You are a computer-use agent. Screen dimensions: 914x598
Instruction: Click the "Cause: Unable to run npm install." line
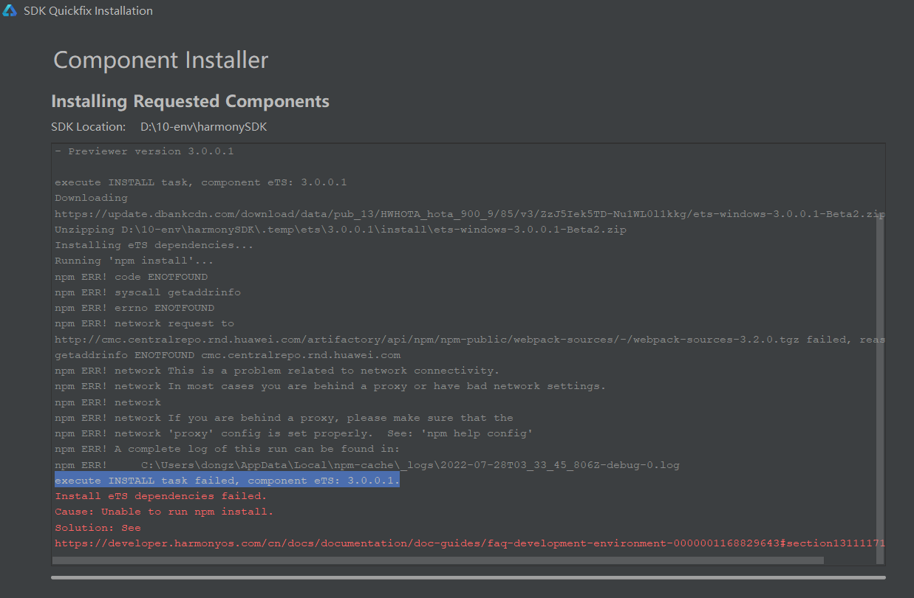(164, 512)
